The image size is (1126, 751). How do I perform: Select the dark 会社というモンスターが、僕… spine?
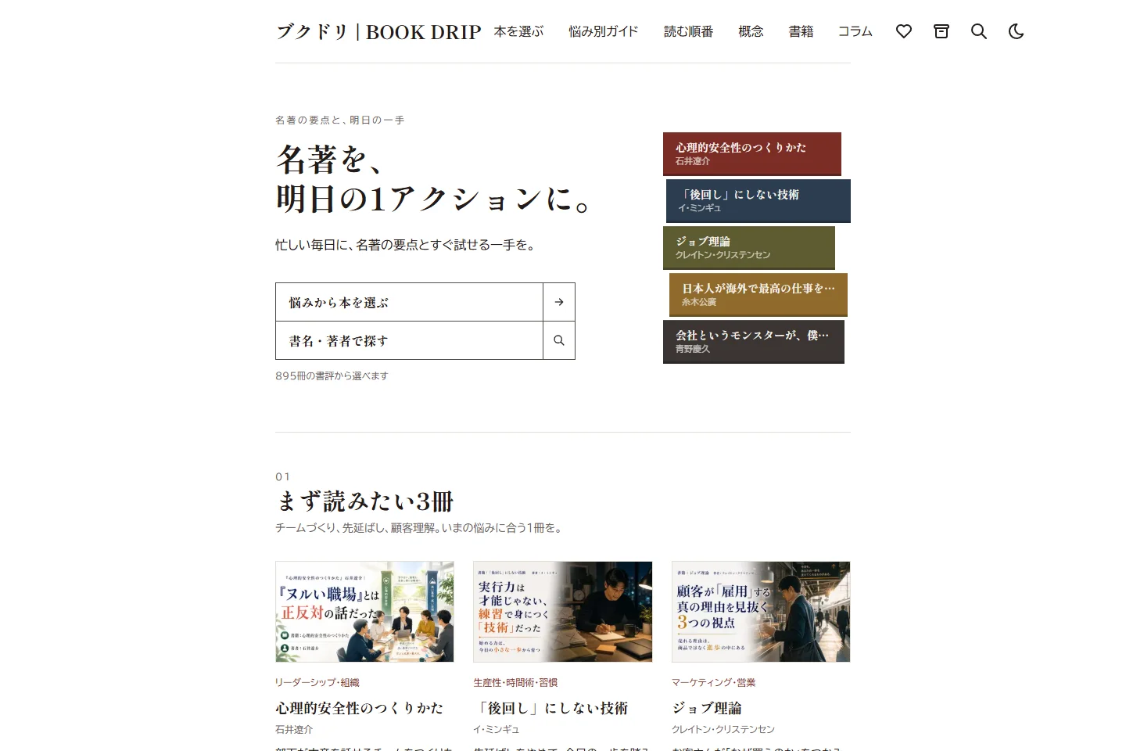coord(754,342)
